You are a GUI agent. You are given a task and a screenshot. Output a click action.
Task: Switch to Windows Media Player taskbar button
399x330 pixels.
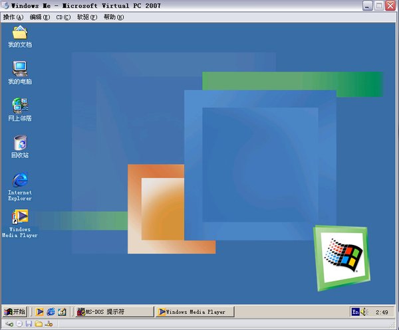(x=195, y=311)
